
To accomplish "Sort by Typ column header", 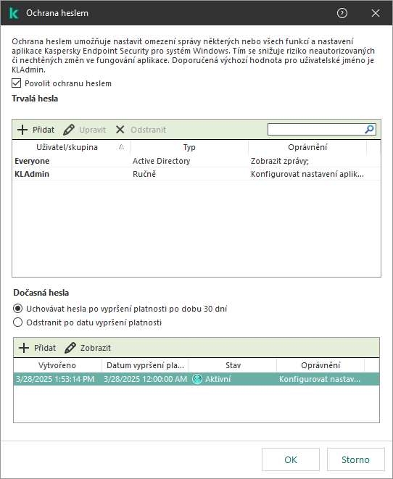I will coord(189,147).
